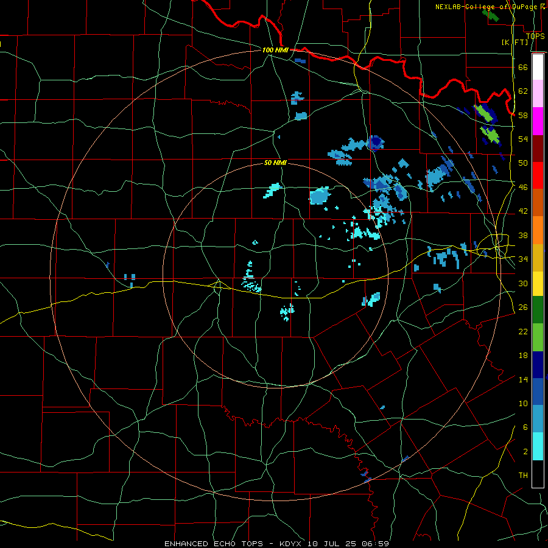Pick the orange swatch labeled 42

[x=538, y=230]
